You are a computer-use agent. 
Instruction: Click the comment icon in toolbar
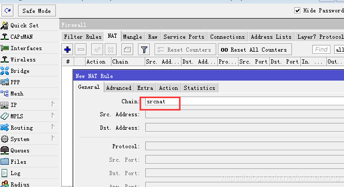coord(127,50)
